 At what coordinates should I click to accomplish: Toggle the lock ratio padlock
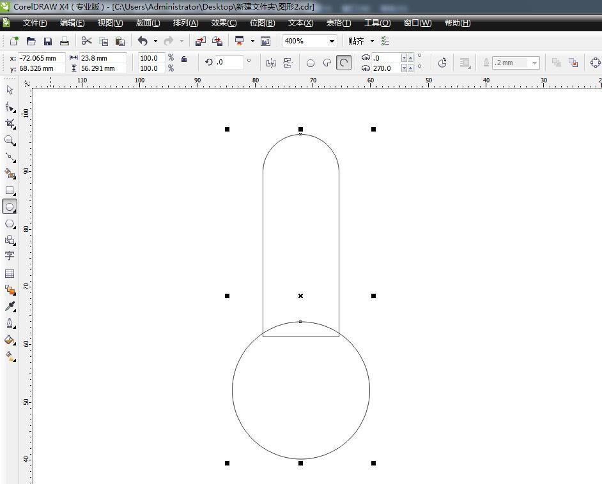pyautogui.click(x=184, y=59)
